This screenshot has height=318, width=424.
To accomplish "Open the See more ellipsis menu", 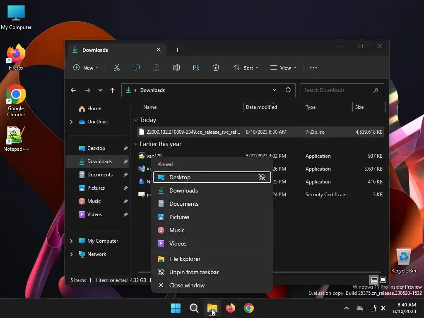I will click(x=313, y=67).
